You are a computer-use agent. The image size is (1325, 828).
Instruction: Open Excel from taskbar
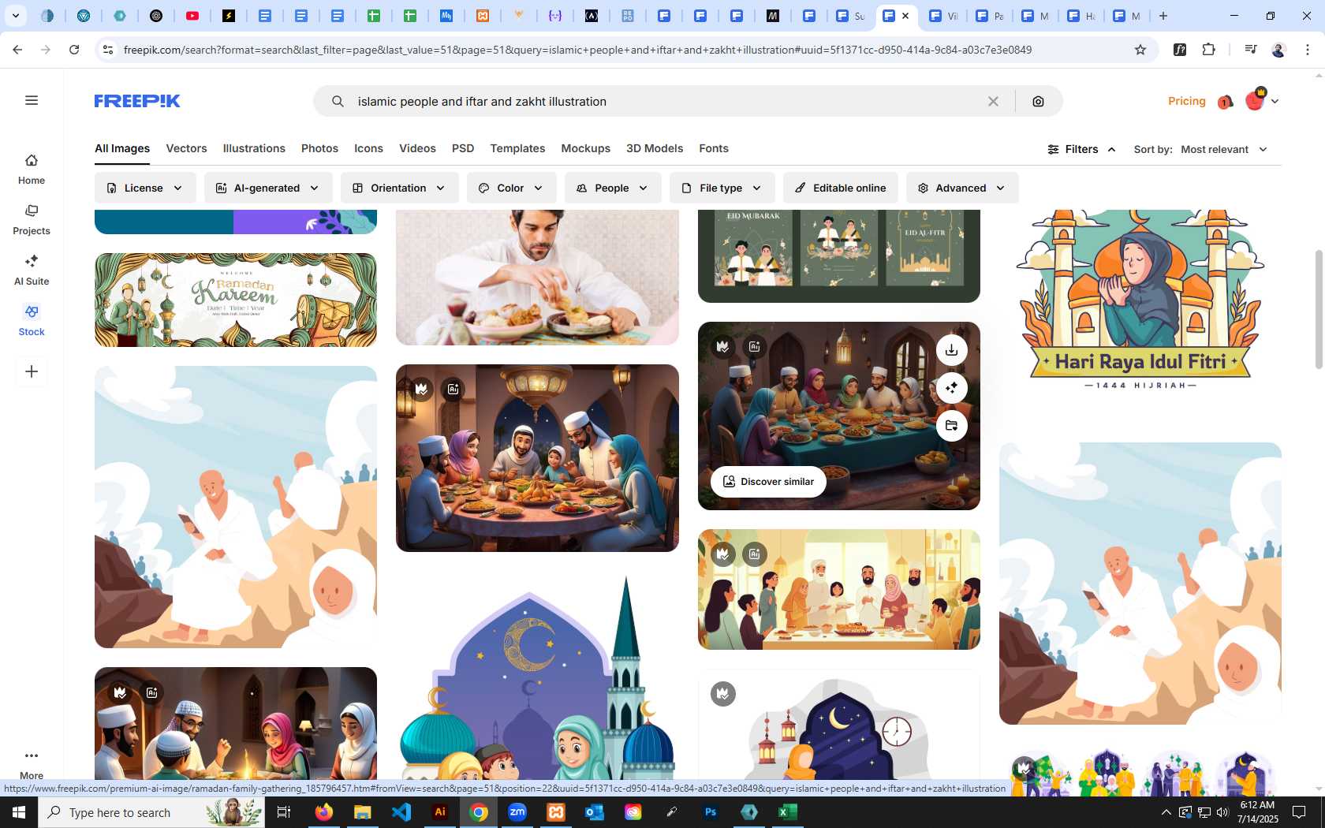[787, 812]
